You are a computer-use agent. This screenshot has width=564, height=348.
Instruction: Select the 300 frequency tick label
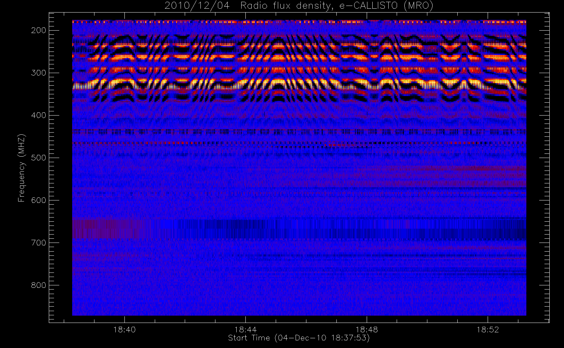pos(39,73)
